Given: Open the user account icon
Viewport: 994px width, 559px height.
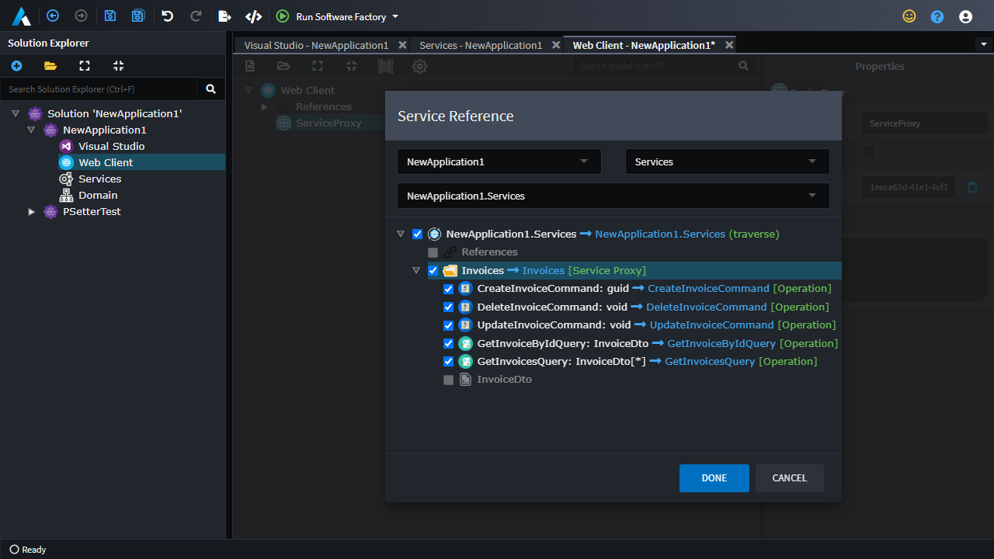Looking at the screenshot, I should pos(965,16).
